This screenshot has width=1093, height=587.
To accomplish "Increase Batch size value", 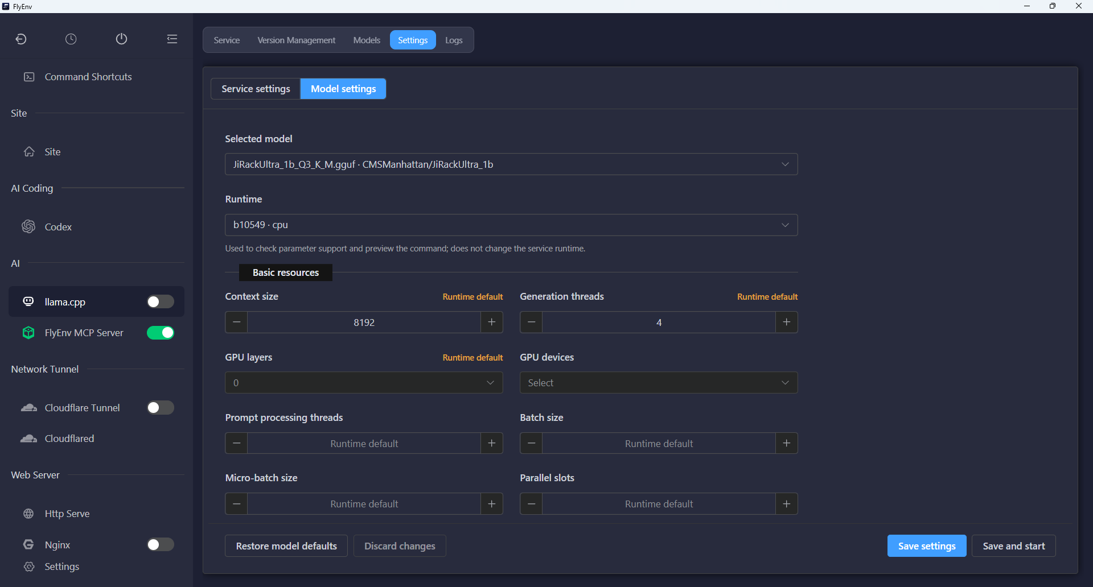I will click(787, 443).
